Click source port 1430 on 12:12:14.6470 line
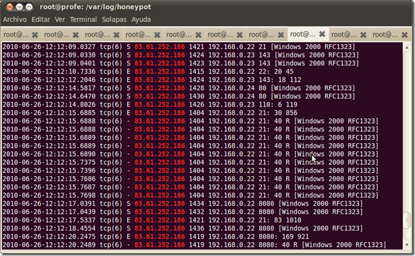415x256 pixels. pos(197,96)
